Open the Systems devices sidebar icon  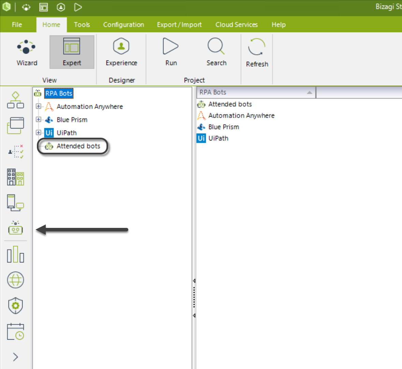coord(15,203)
